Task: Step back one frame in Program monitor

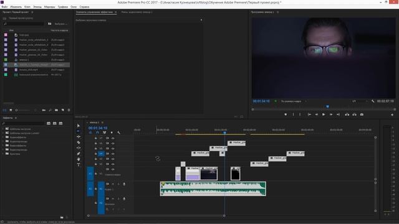Action: tap(316, 114)
